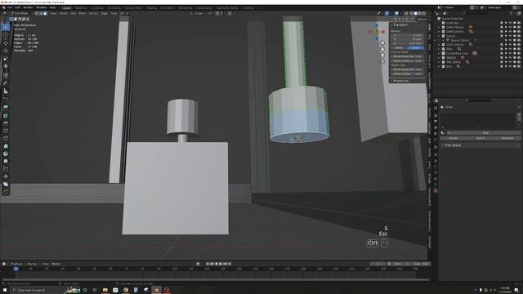Click the Mean Crease slider under Edges Data

click(x=408, y=73)
